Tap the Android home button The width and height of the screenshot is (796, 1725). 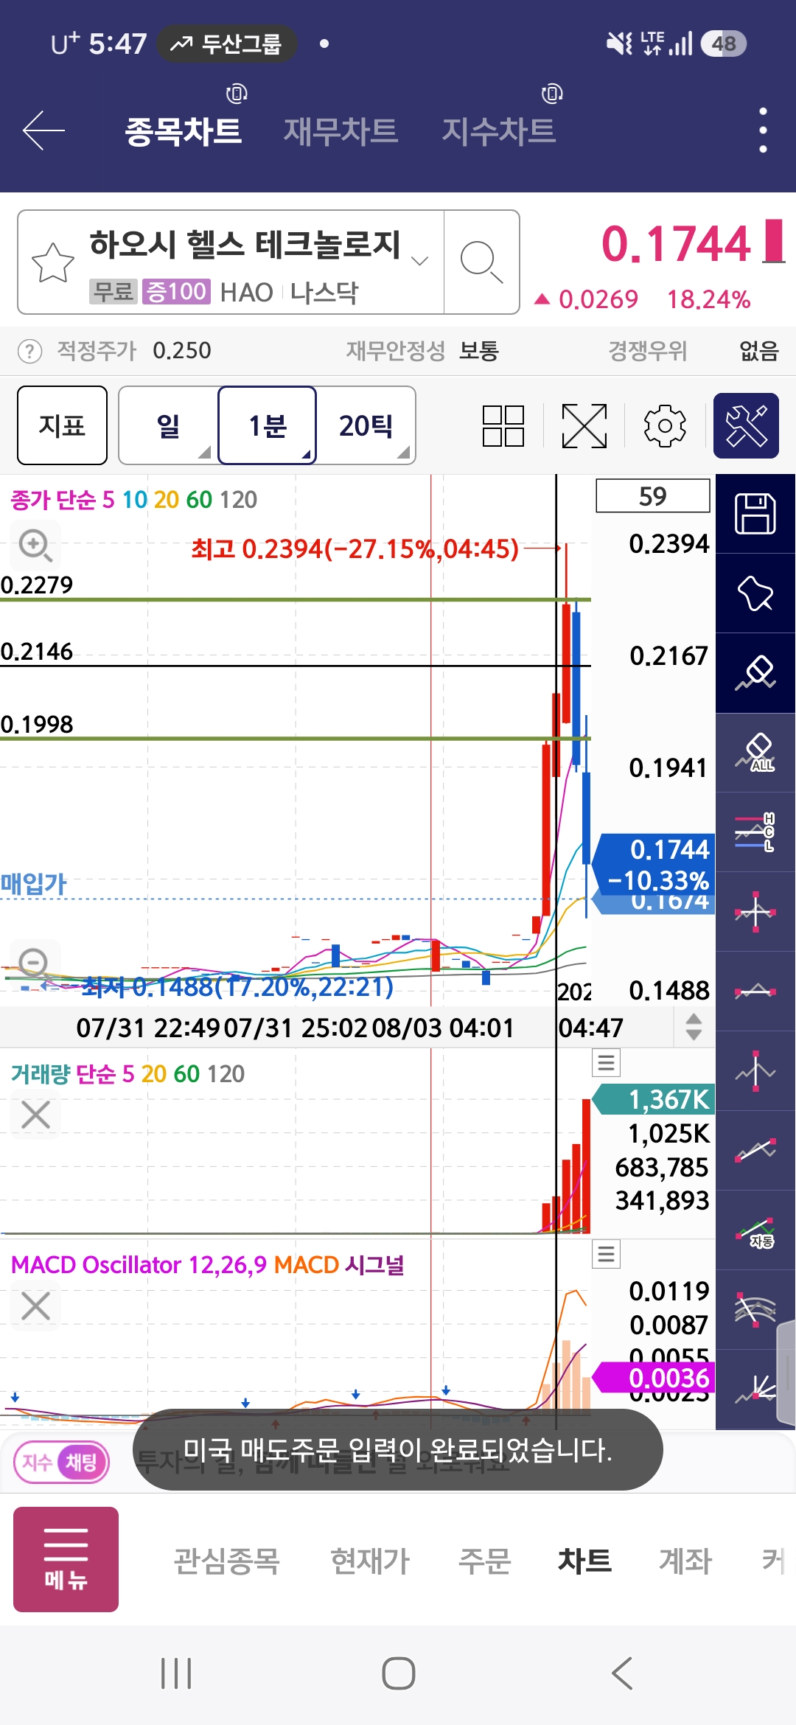click(x=399, y=1673)
